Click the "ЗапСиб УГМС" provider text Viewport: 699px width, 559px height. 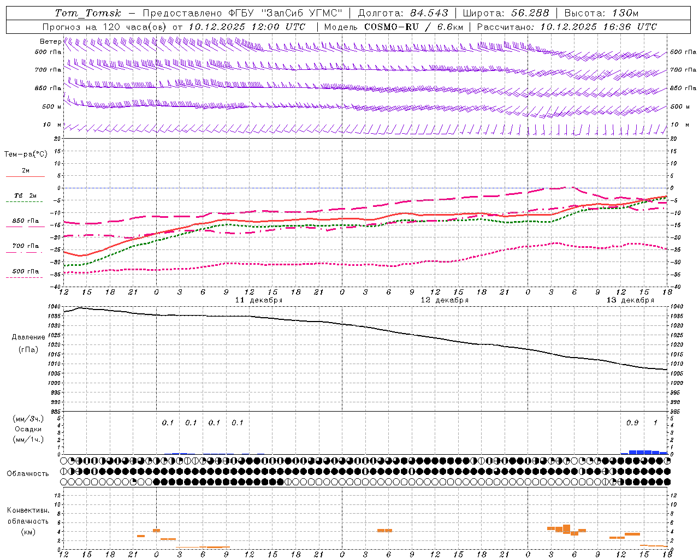(303, 13)
